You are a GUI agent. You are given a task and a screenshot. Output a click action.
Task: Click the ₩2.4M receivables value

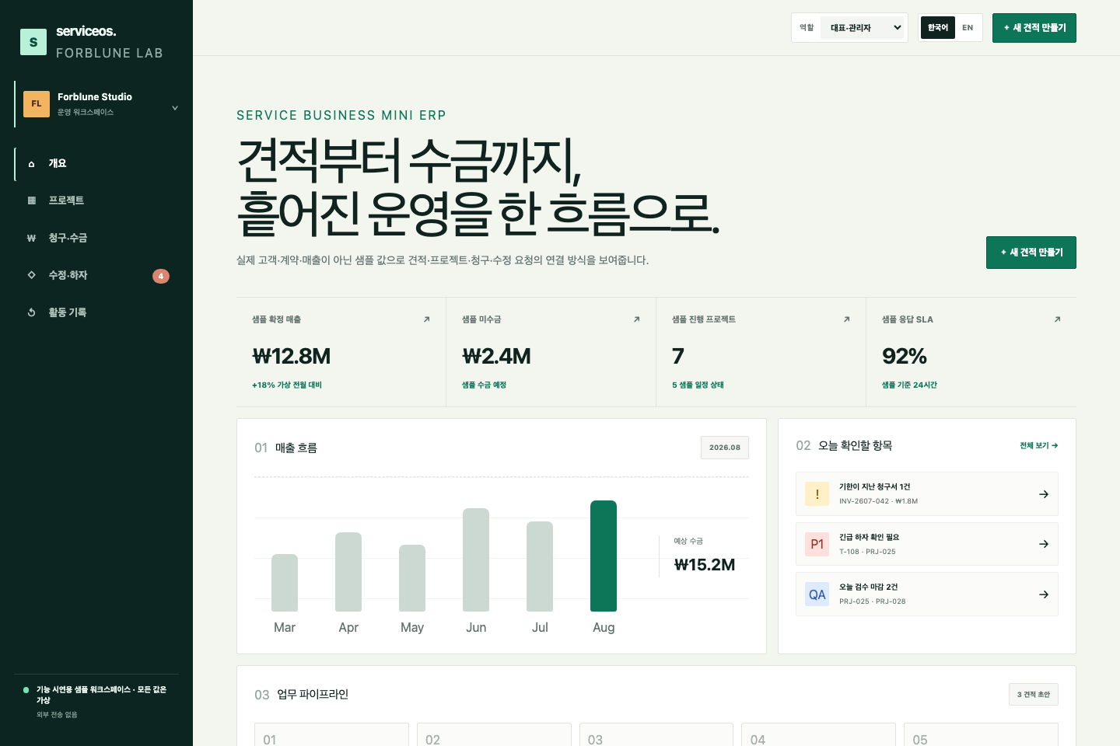pyautogui.click(x=496, y=357)
